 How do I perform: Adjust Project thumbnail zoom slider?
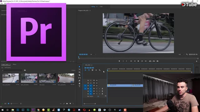pos(14,104)
